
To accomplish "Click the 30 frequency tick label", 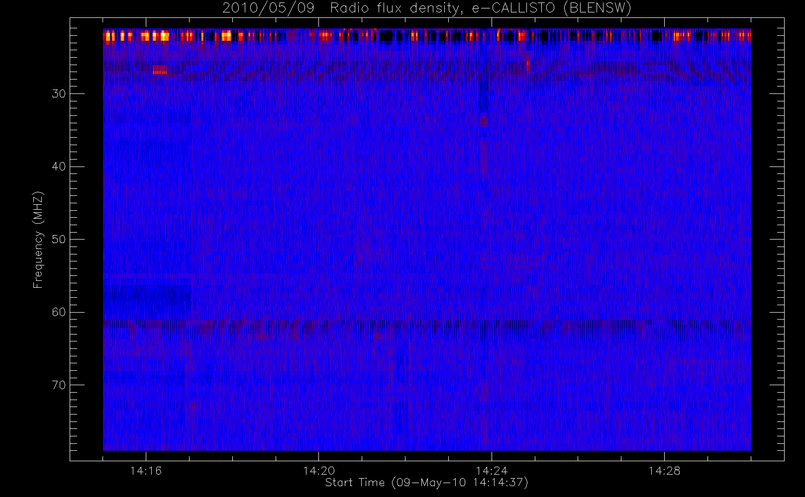I will point(59,94).
